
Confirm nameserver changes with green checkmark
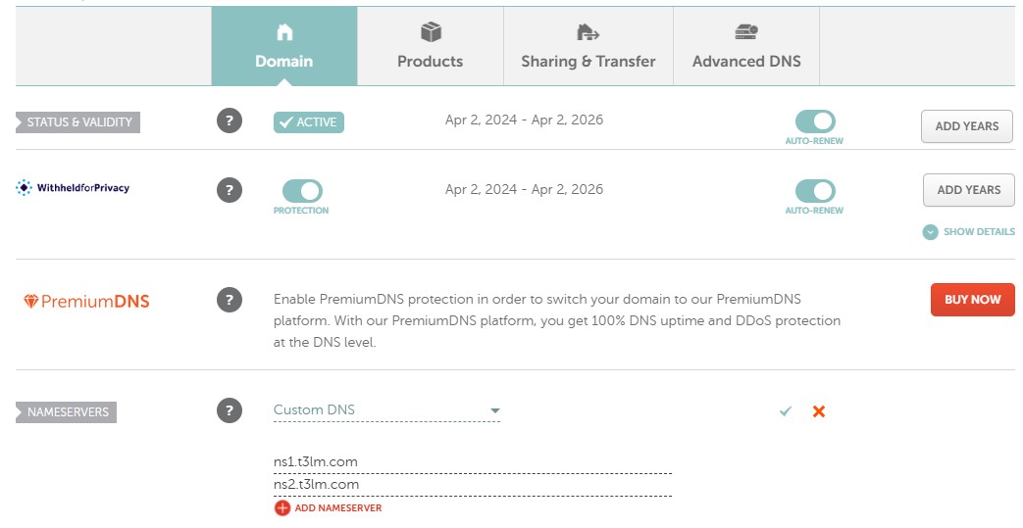(785, 411)
